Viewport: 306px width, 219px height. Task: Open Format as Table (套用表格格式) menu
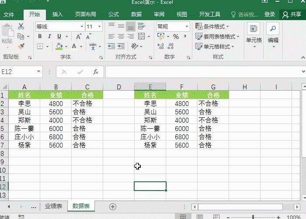pos(217,36)
